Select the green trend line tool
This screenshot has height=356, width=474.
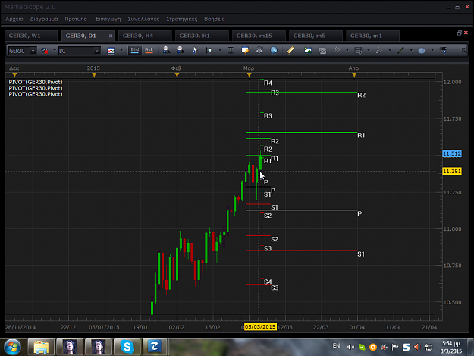[x=400, y=50]
